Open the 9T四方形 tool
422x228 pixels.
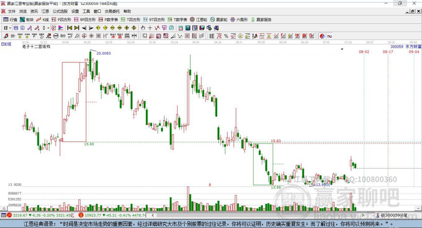154,20
